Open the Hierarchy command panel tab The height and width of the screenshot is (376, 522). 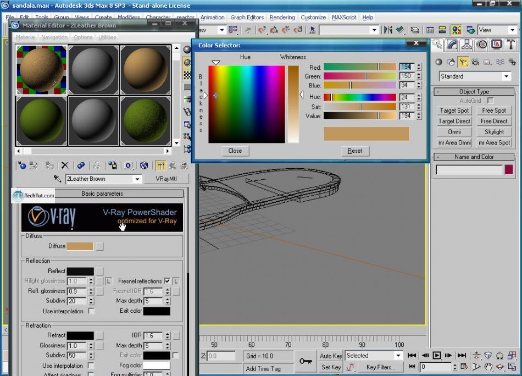tap(467, 45)
